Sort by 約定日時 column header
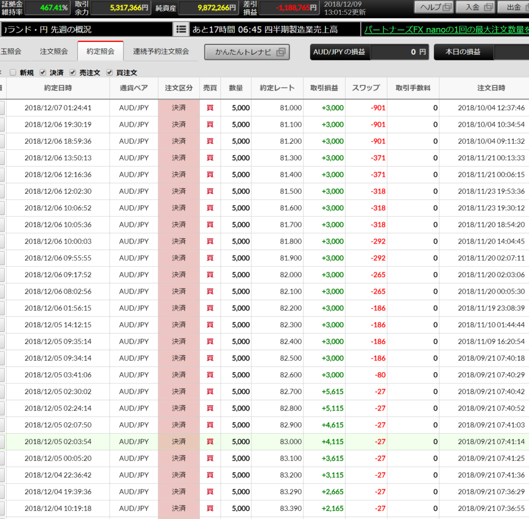Viewport: 529px width, 519px height. (58, 88)
